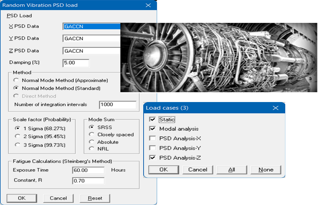Screen dimensions: 318x205
Task: Select the Absolute mode sum option
Action: (x=91, y=142)
